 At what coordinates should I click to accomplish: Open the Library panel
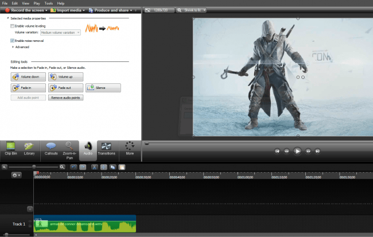[x=29, y=149]
